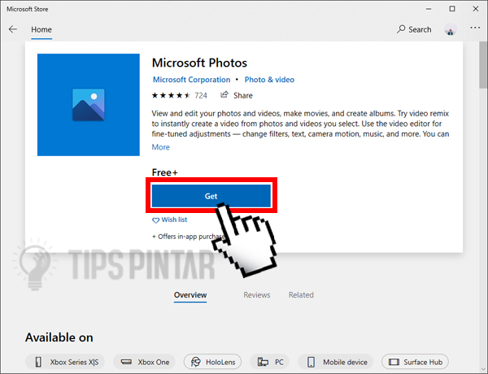Image resolution: width=488 pixels, height=374 pixels.
Task: Open the Photo & video category link
Action: 269,80
